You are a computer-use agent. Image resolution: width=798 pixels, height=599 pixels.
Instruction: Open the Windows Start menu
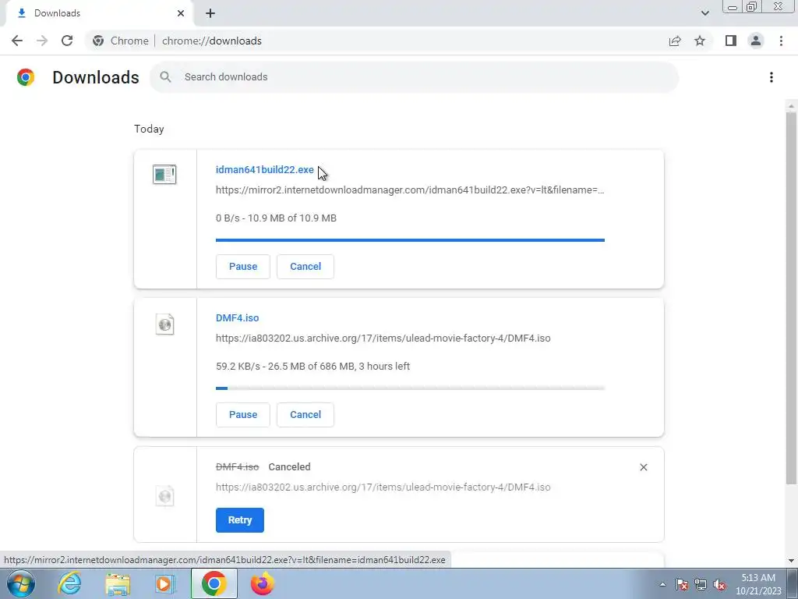[x=20, y=583]
